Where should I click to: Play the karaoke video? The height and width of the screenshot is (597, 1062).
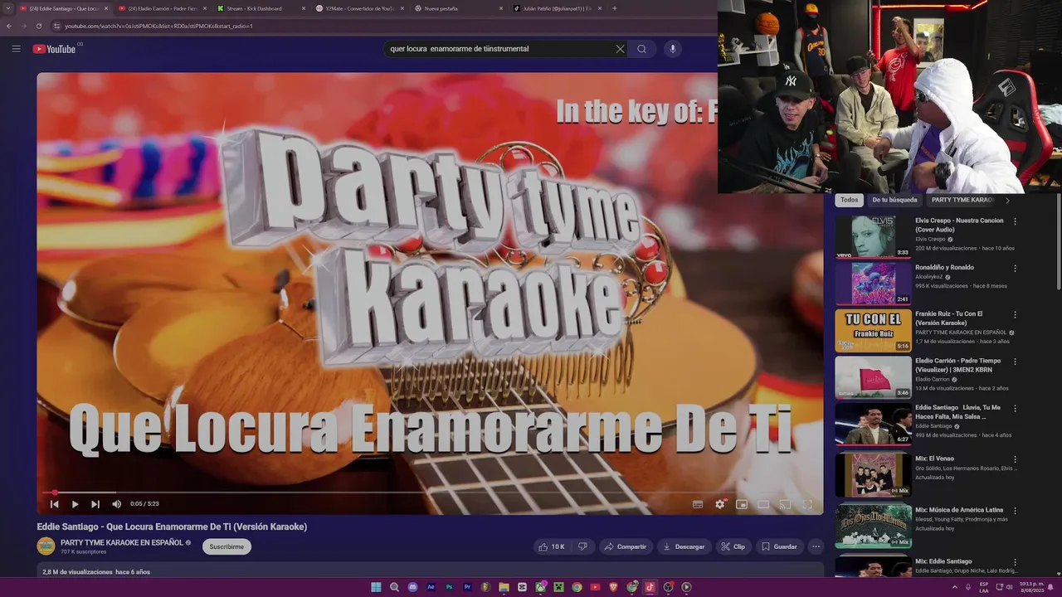pyautogui.click(x=75, y=504)
